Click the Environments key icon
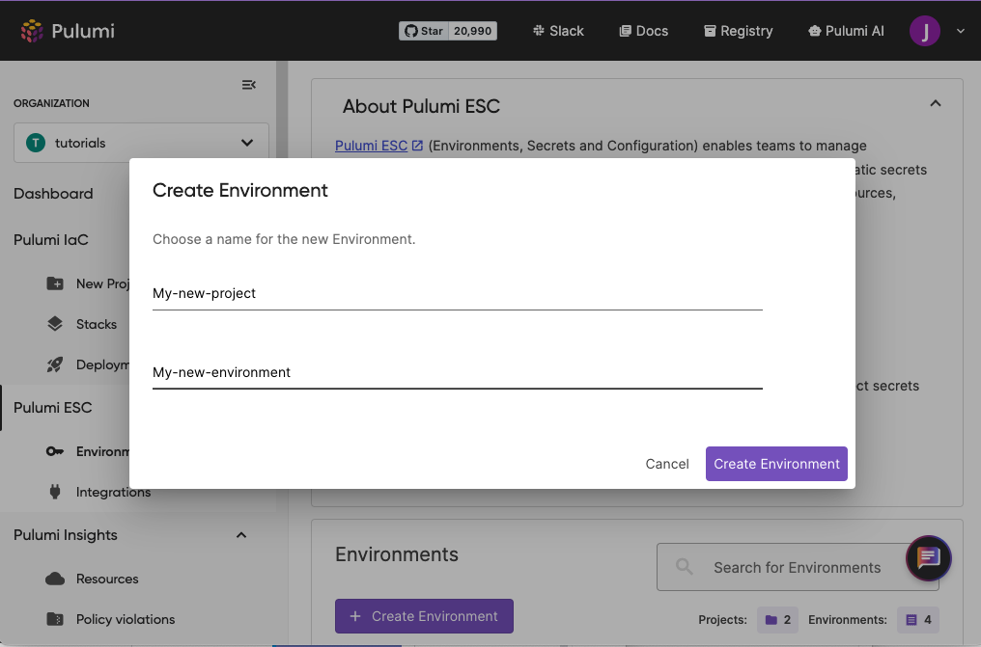981x647 pixels. click(x=55, y=451)
